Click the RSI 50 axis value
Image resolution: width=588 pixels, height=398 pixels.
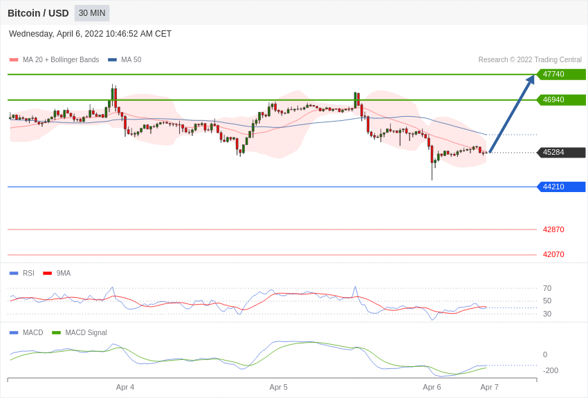coord(547,301)
